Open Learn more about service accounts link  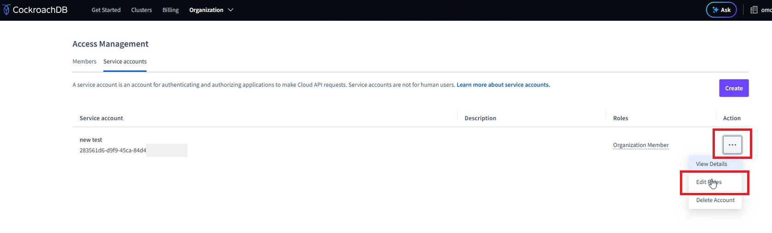click(x=503, y=85)
